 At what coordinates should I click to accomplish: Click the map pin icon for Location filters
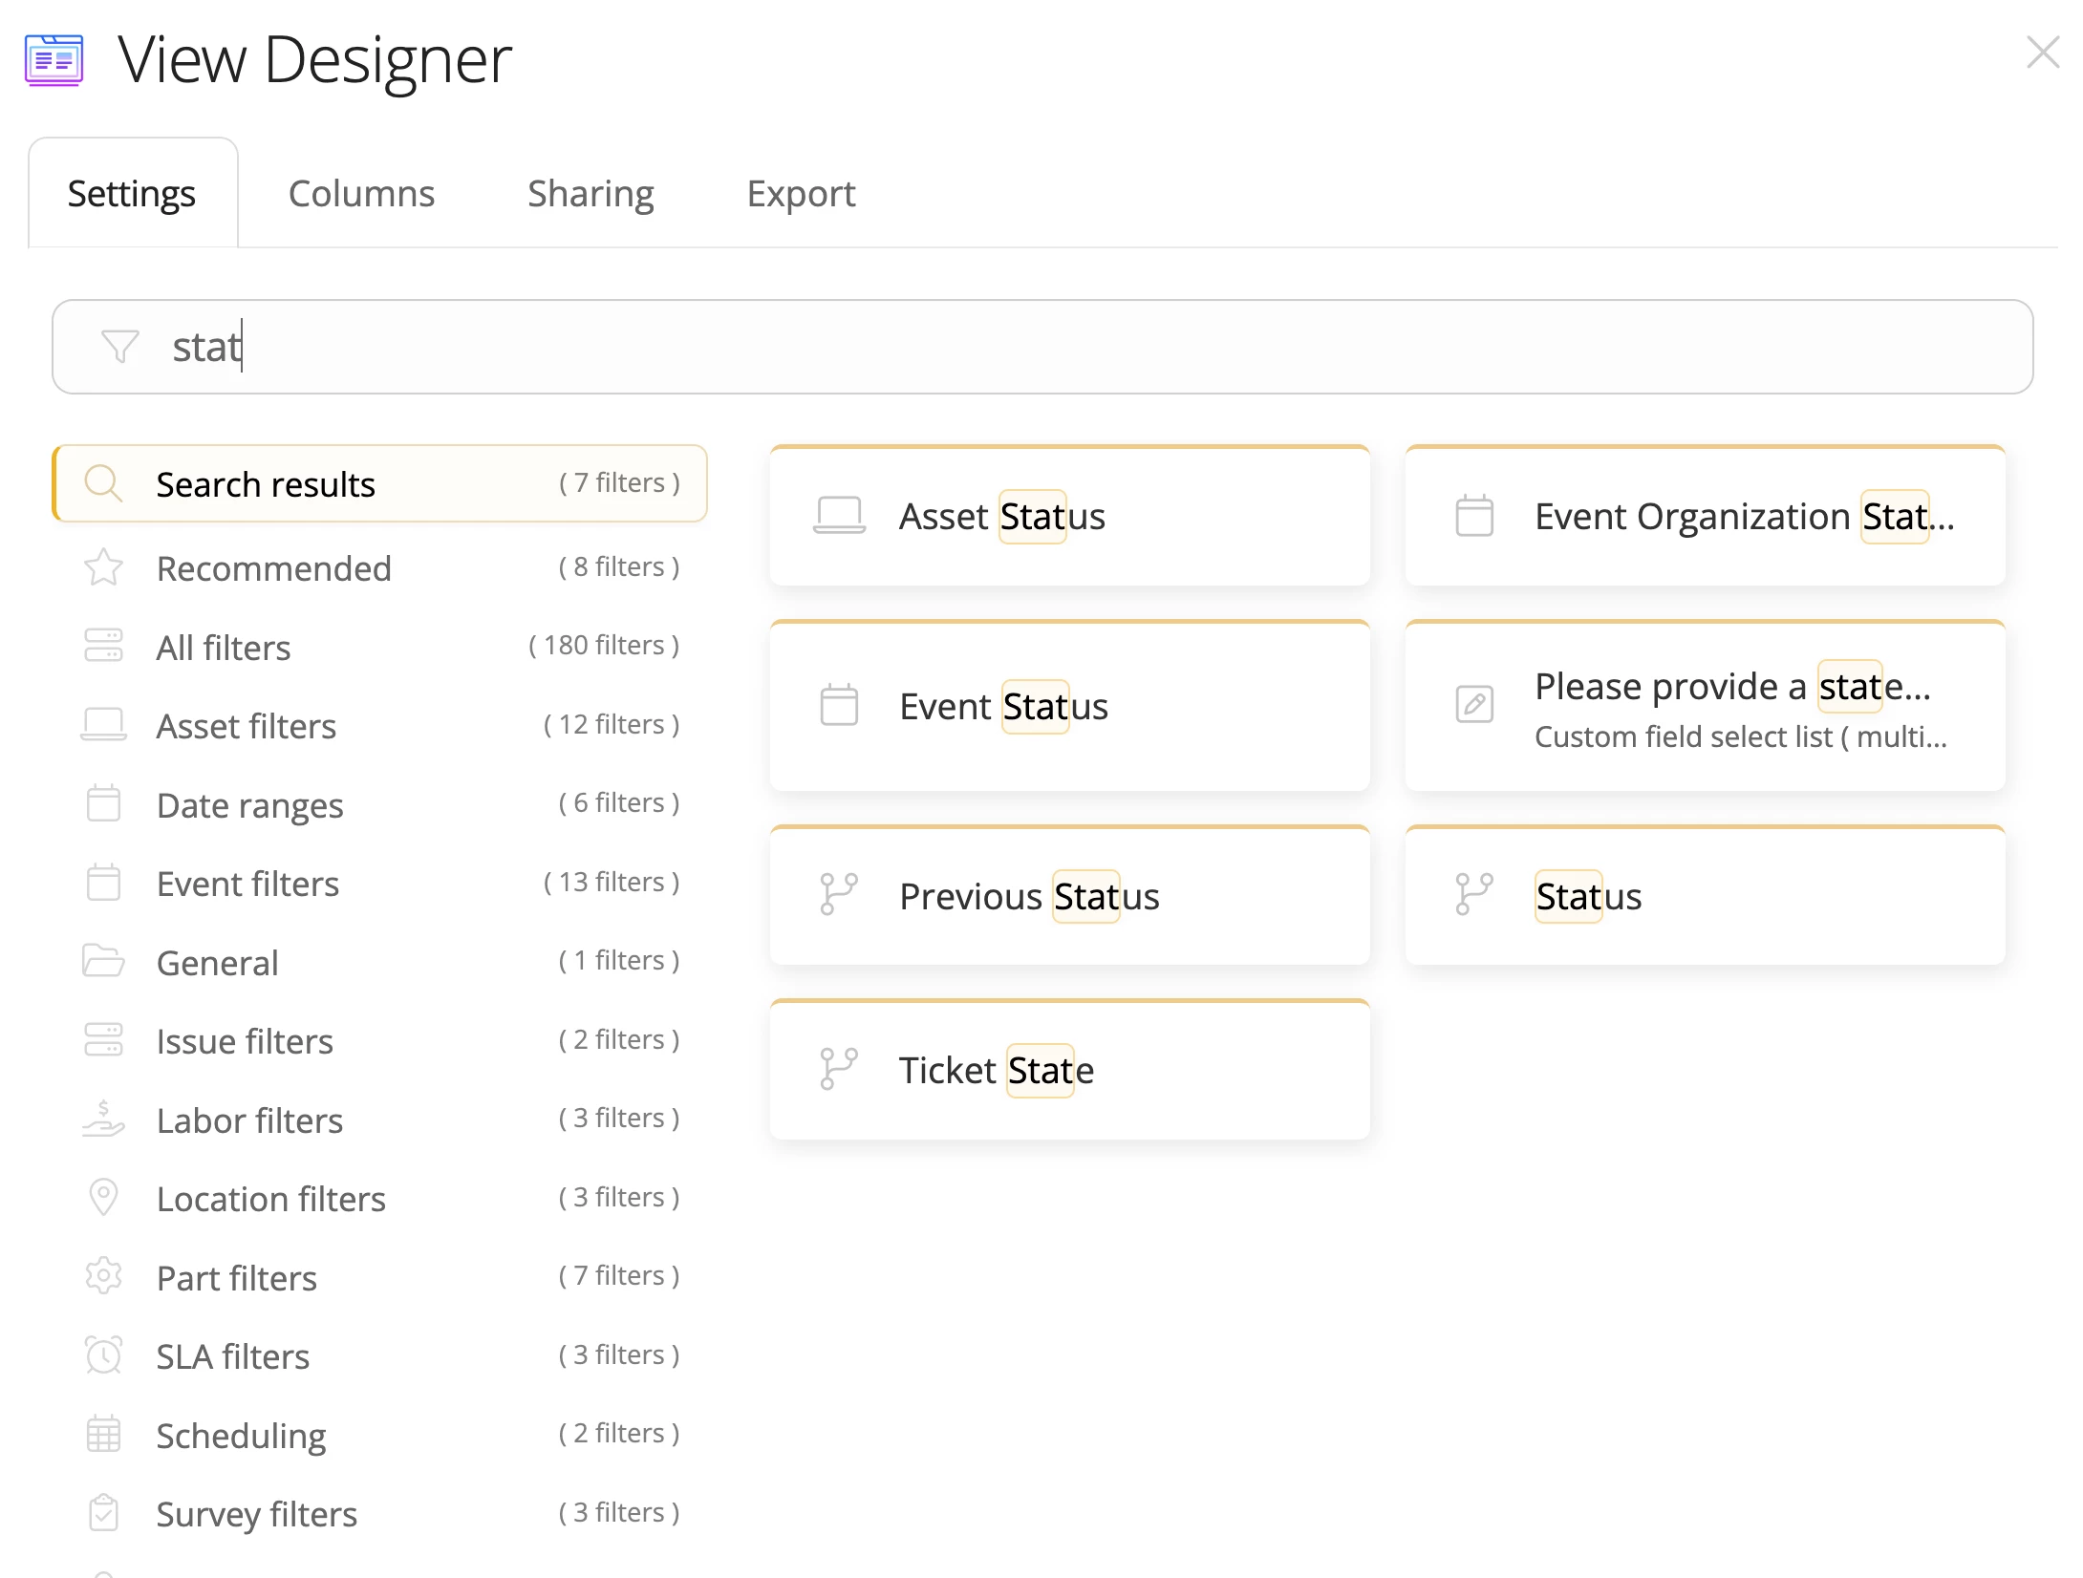point(103,1198)
